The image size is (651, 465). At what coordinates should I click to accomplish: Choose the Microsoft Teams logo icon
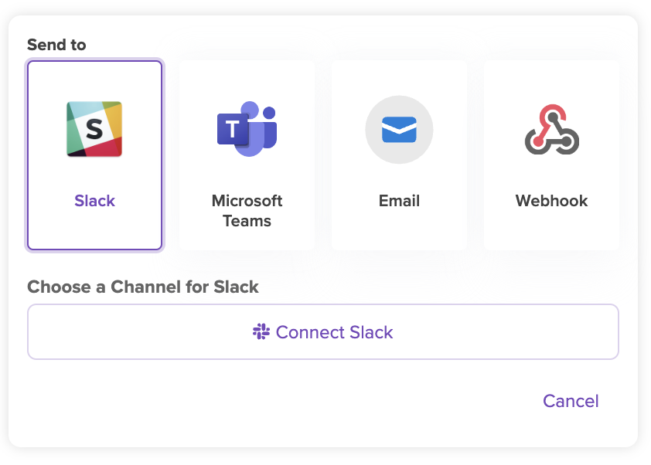click(x=247, y=128)
